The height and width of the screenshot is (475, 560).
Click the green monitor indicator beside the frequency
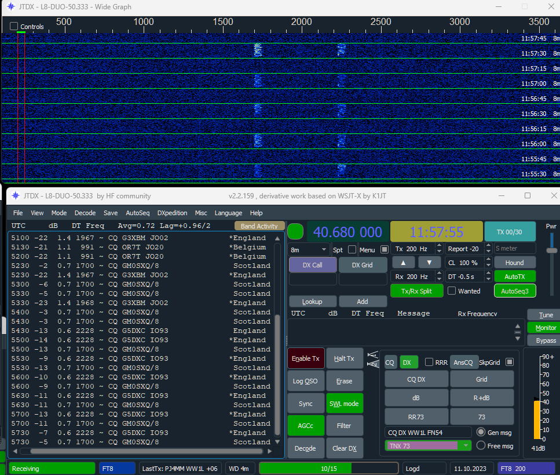click(295, 231)
